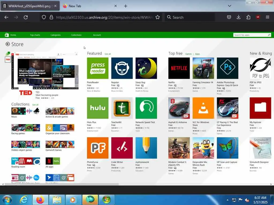Image resolution: width=274 pixels, height=205 pixels.
Task: Switch to WWAHost_yD5GpxoWbU.png tab
Action: [x=30, y=6]
